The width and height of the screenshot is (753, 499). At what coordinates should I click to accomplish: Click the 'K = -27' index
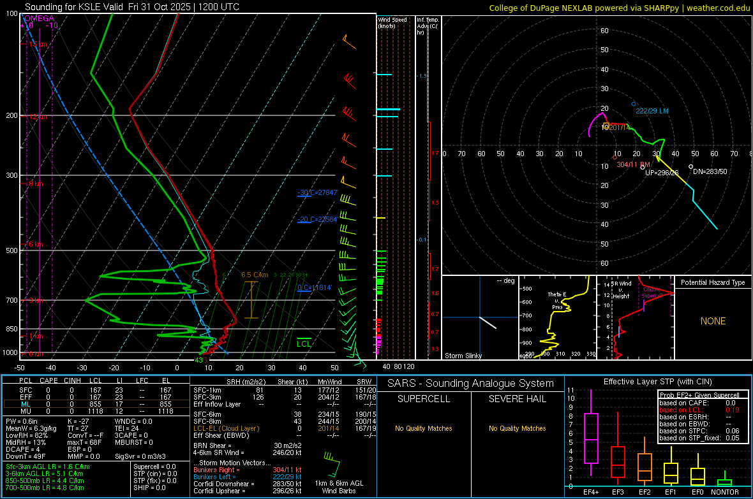[x=78, y=421]
